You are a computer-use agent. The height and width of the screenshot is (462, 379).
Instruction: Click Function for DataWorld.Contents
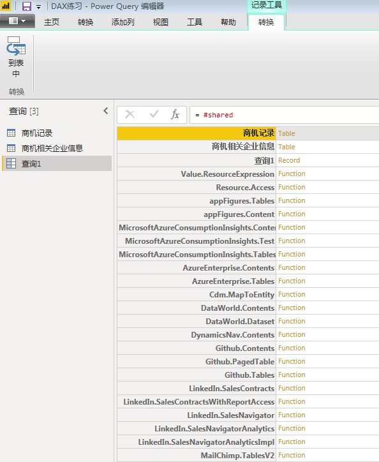pos(292,308)
